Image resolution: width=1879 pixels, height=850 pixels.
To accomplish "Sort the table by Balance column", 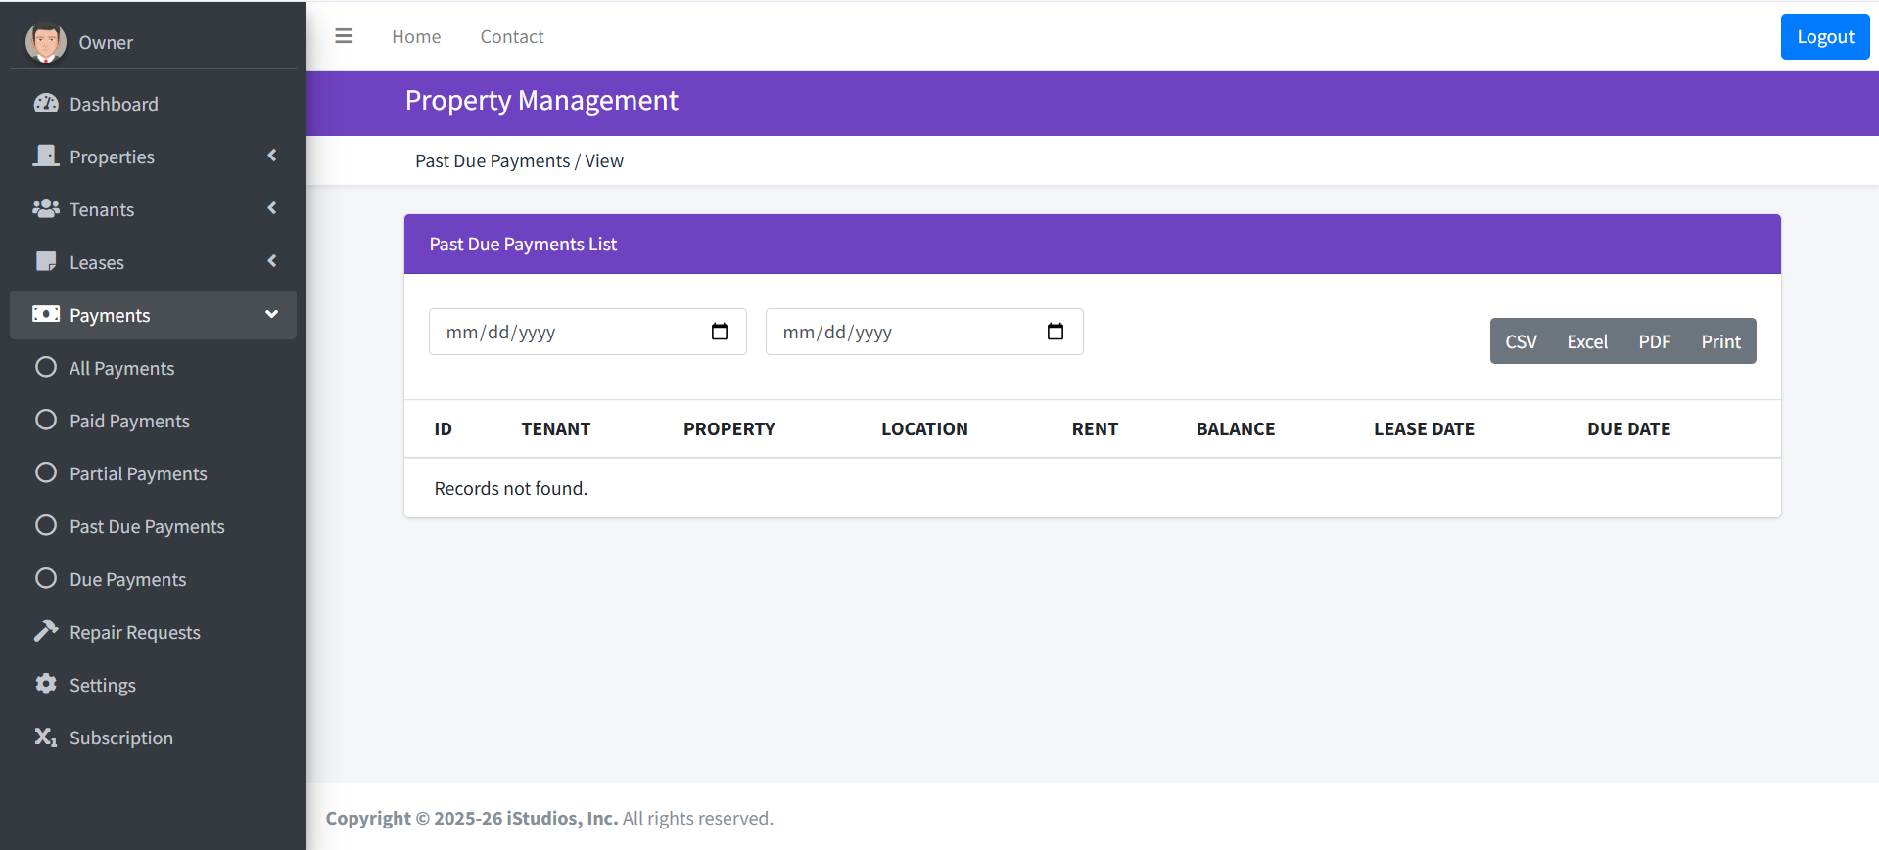I will pos(1235,428).
